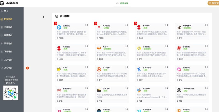
Task: Open external link icon on 饭团影院 card
Action: click(x=206, y=67)
